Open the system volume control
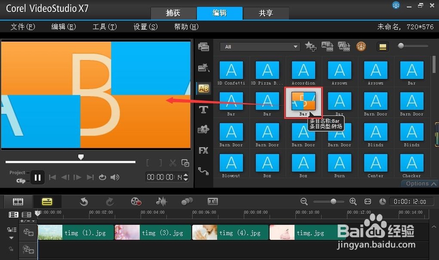Viewport: 439px width, 260px height. click(x=115, y=177)
